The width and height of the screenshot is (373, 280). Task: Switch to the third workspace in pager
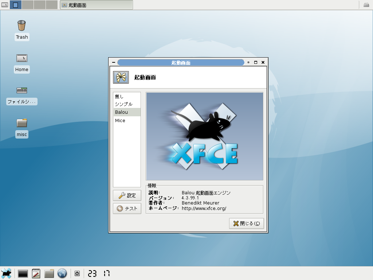(39, 5)
